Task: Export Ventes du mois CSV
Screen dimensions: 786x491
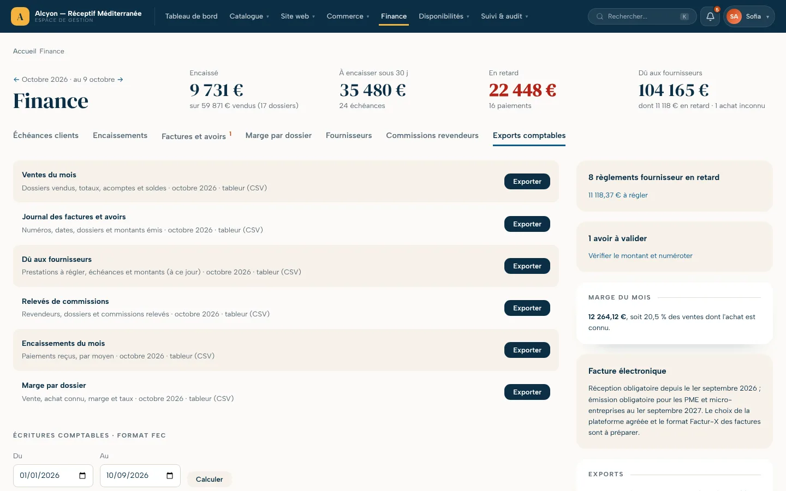Action: (527, 182)
